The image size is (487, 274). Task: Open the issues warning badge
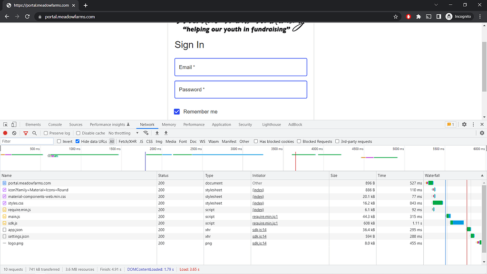pyautogui.click(x=450, y=124)
